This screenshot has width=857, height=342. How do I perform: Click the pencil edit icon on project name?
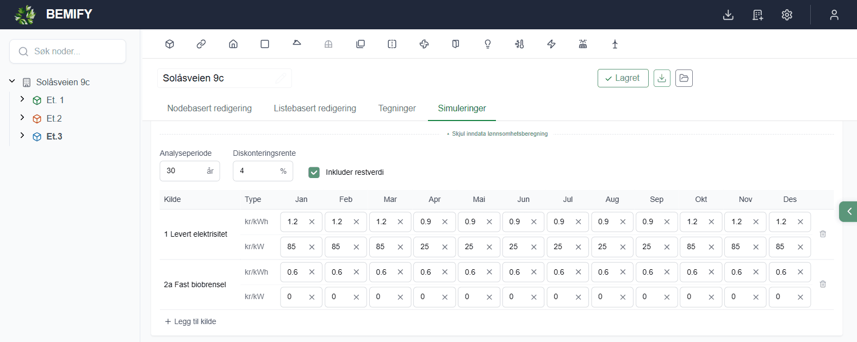coord(281,78)
